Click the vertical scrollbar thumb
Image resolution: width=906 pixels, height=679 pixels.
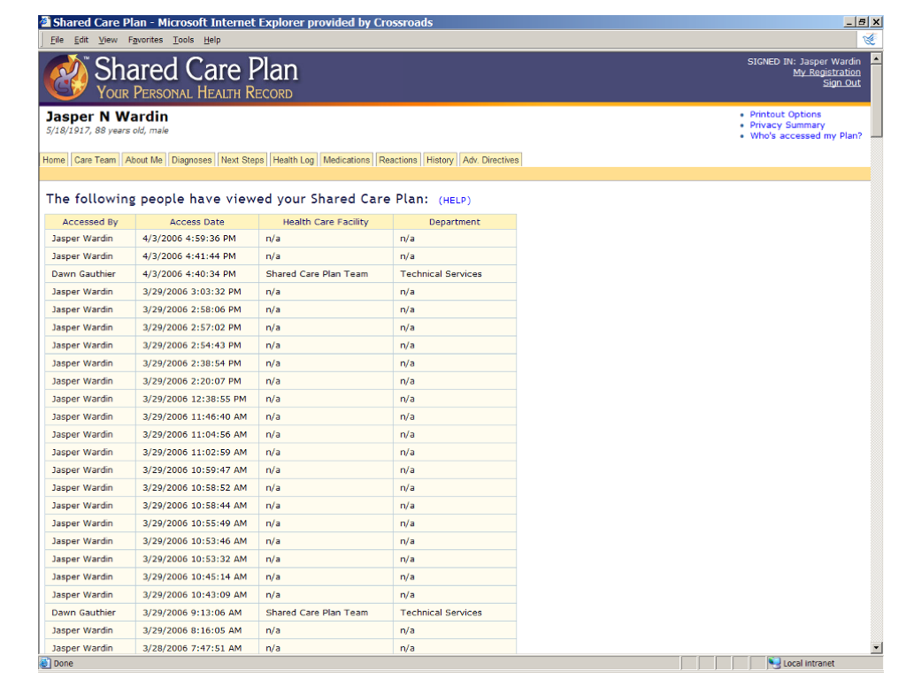click(876, 101)
